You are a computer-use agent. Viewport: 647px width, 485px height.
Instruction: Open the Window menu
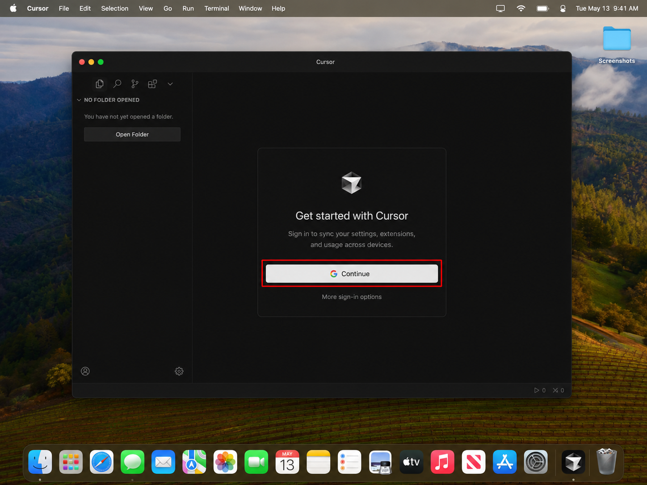[250, 8]
